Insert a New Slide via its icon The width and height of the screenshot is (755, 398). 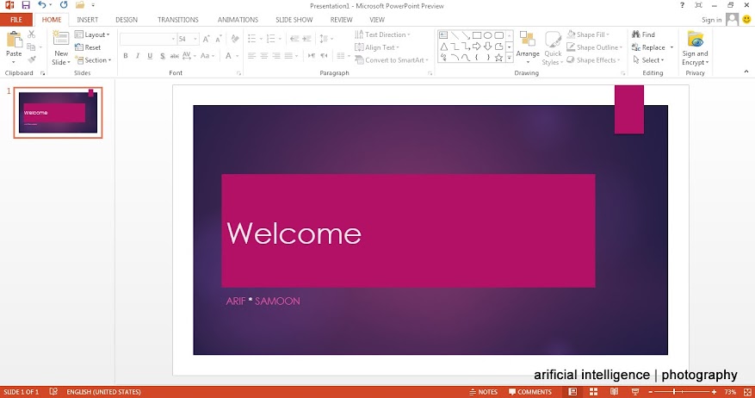click(60, 39)
